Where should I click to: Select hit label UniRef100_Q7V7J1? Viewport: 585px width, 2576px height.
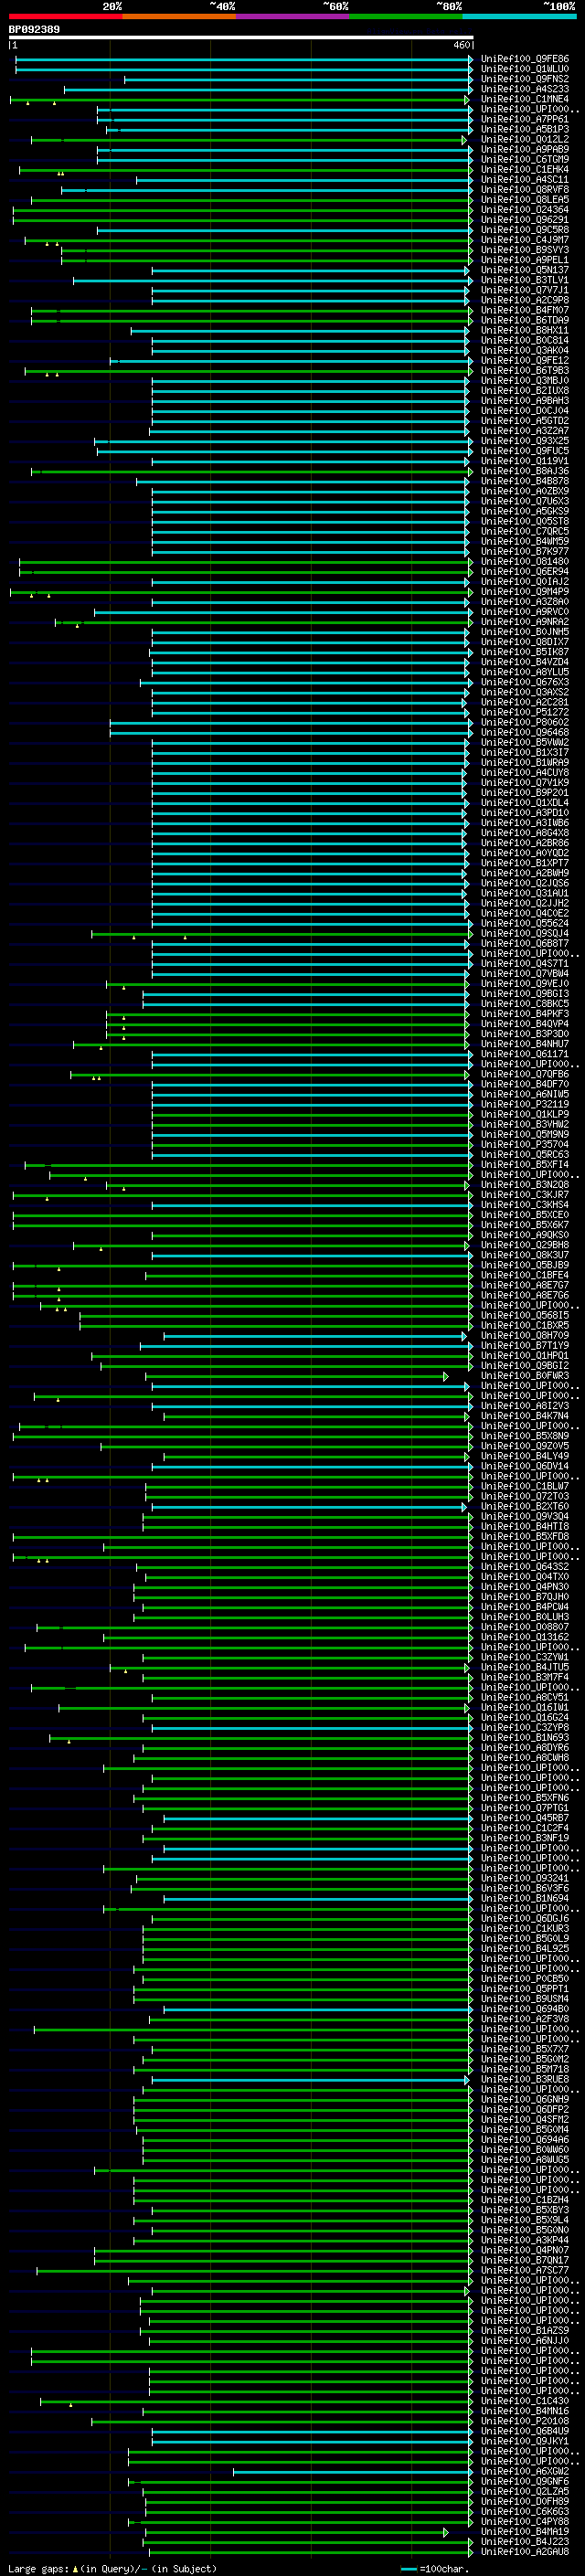525,290
